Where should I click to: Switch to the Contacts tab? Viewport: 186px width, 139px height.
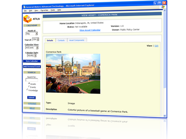[61, 40]
